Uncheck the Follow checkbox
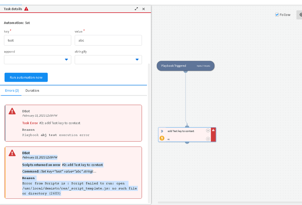This screenshot has width=302, height=205. point(277,15)
